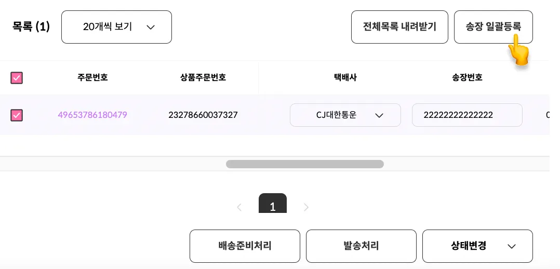The height and width of the screenshot is (269, 560).
Task: Click the chevron in 20개씩 보기 selector
Action: [x=151, y=27]
